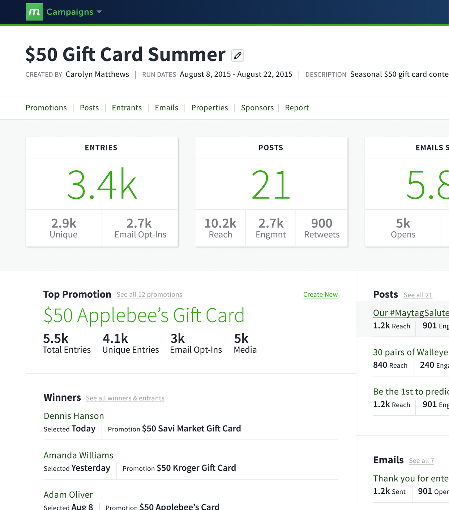Select the Emails navigation tab
Viewport: 449px width, 510px height.
coord(166,108)
